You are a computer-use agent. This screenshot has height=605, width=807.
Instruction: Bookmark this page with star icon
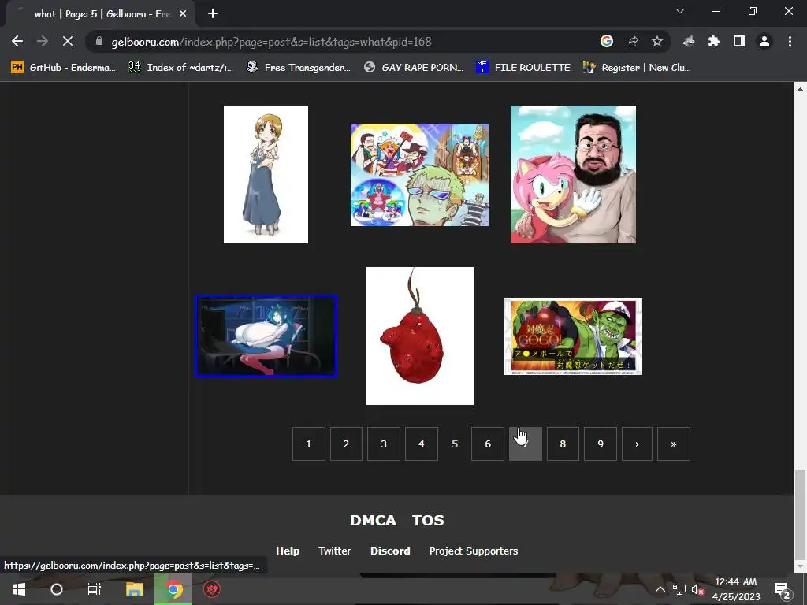coord(657,41)
